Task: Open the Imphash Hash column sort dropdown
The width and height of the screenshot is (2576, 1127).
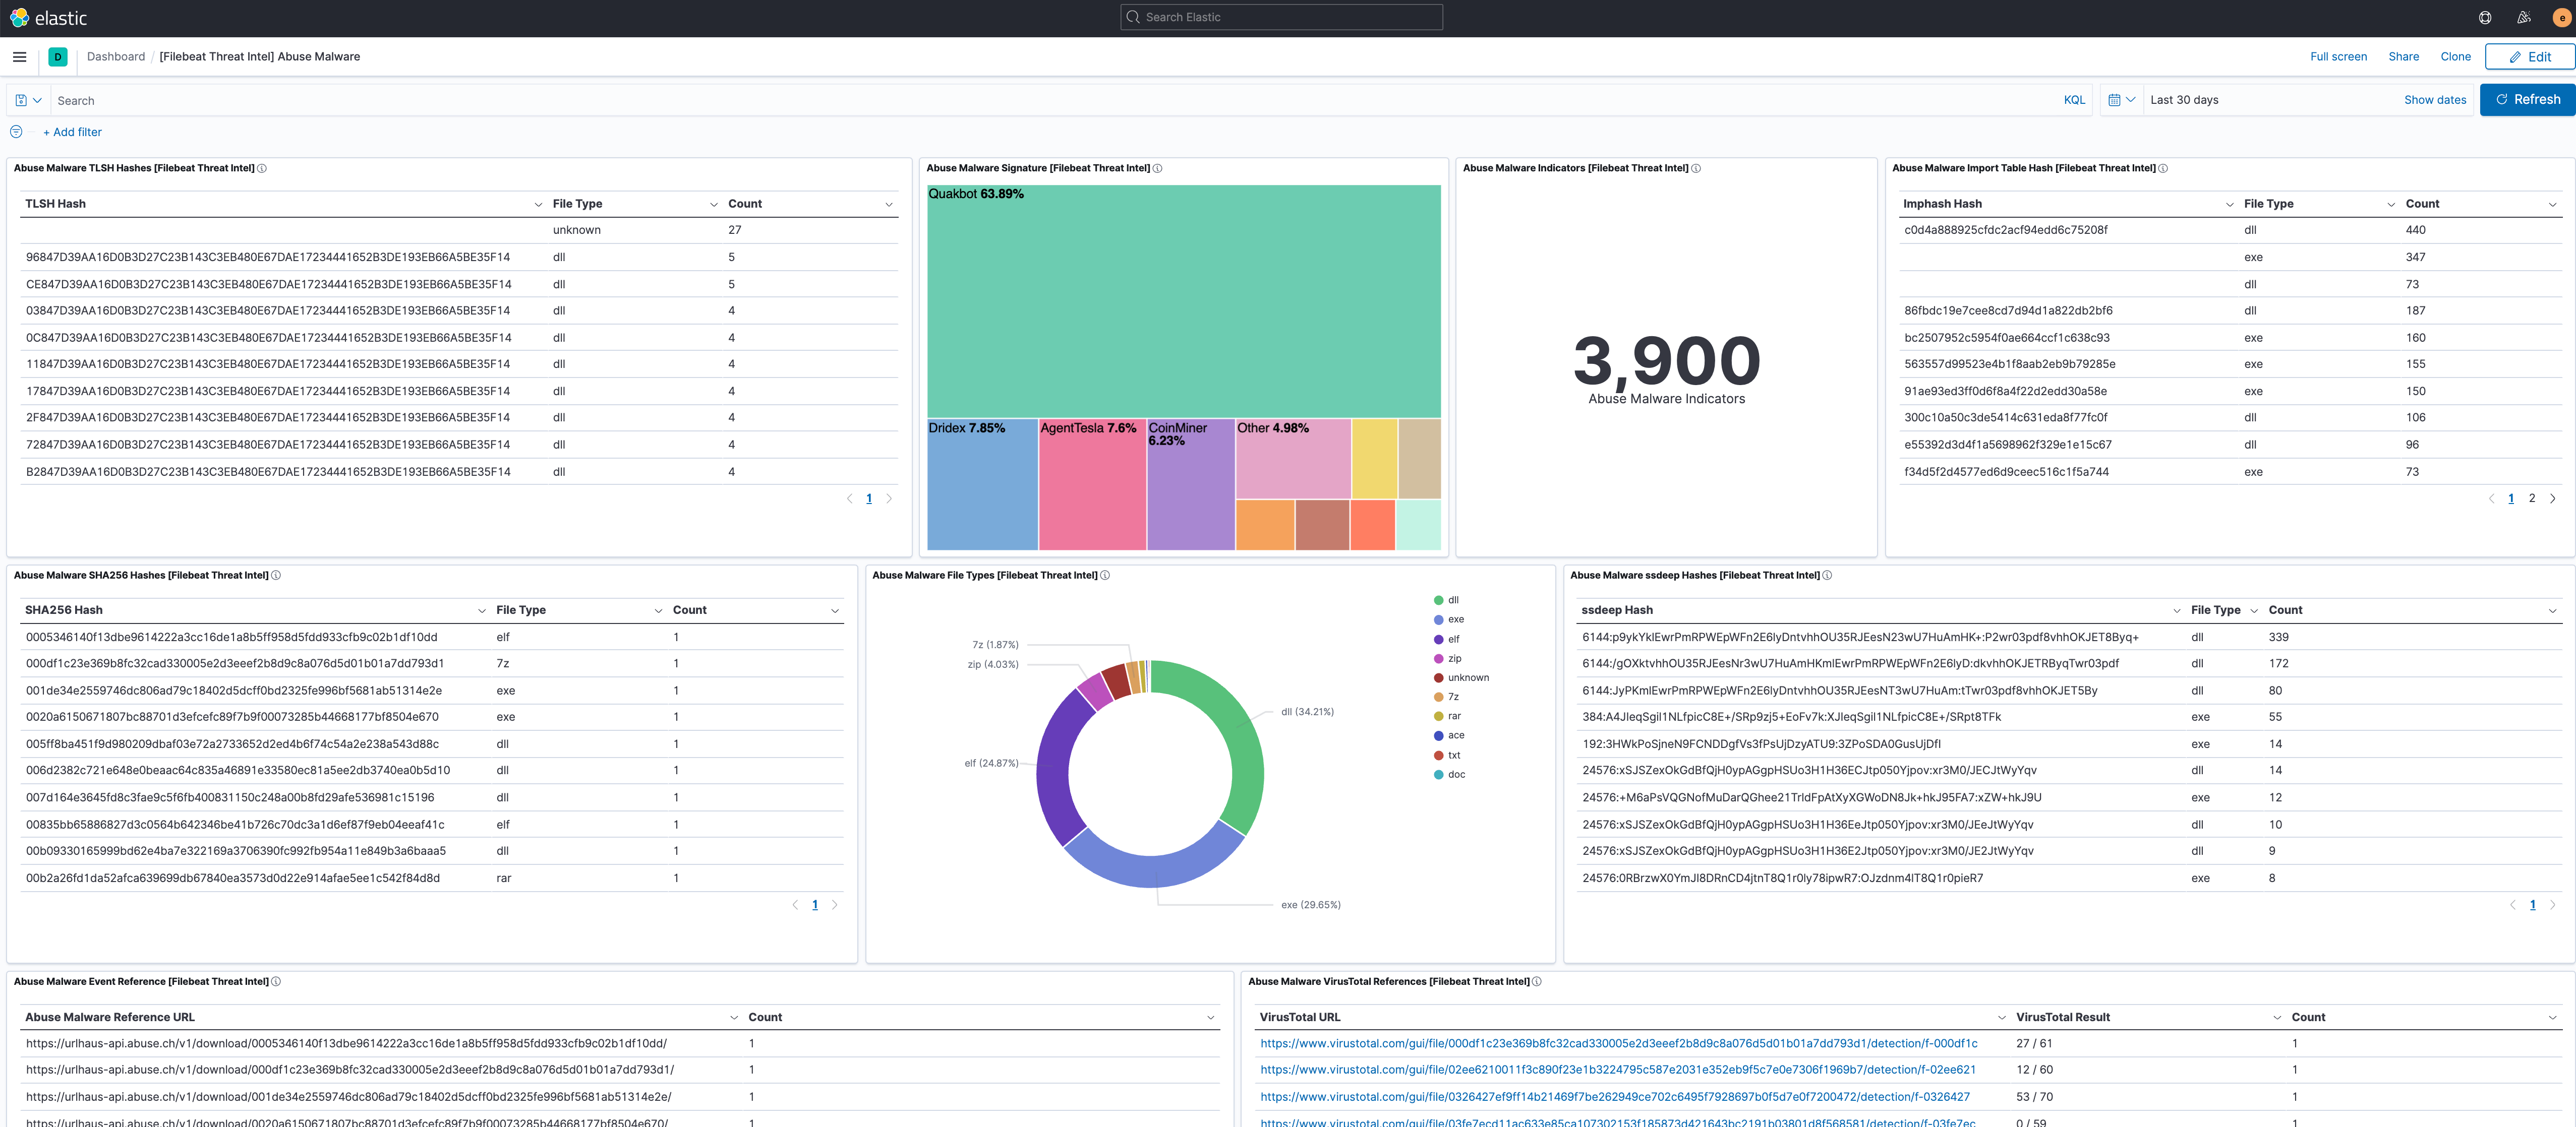Action: [2229, 204]
